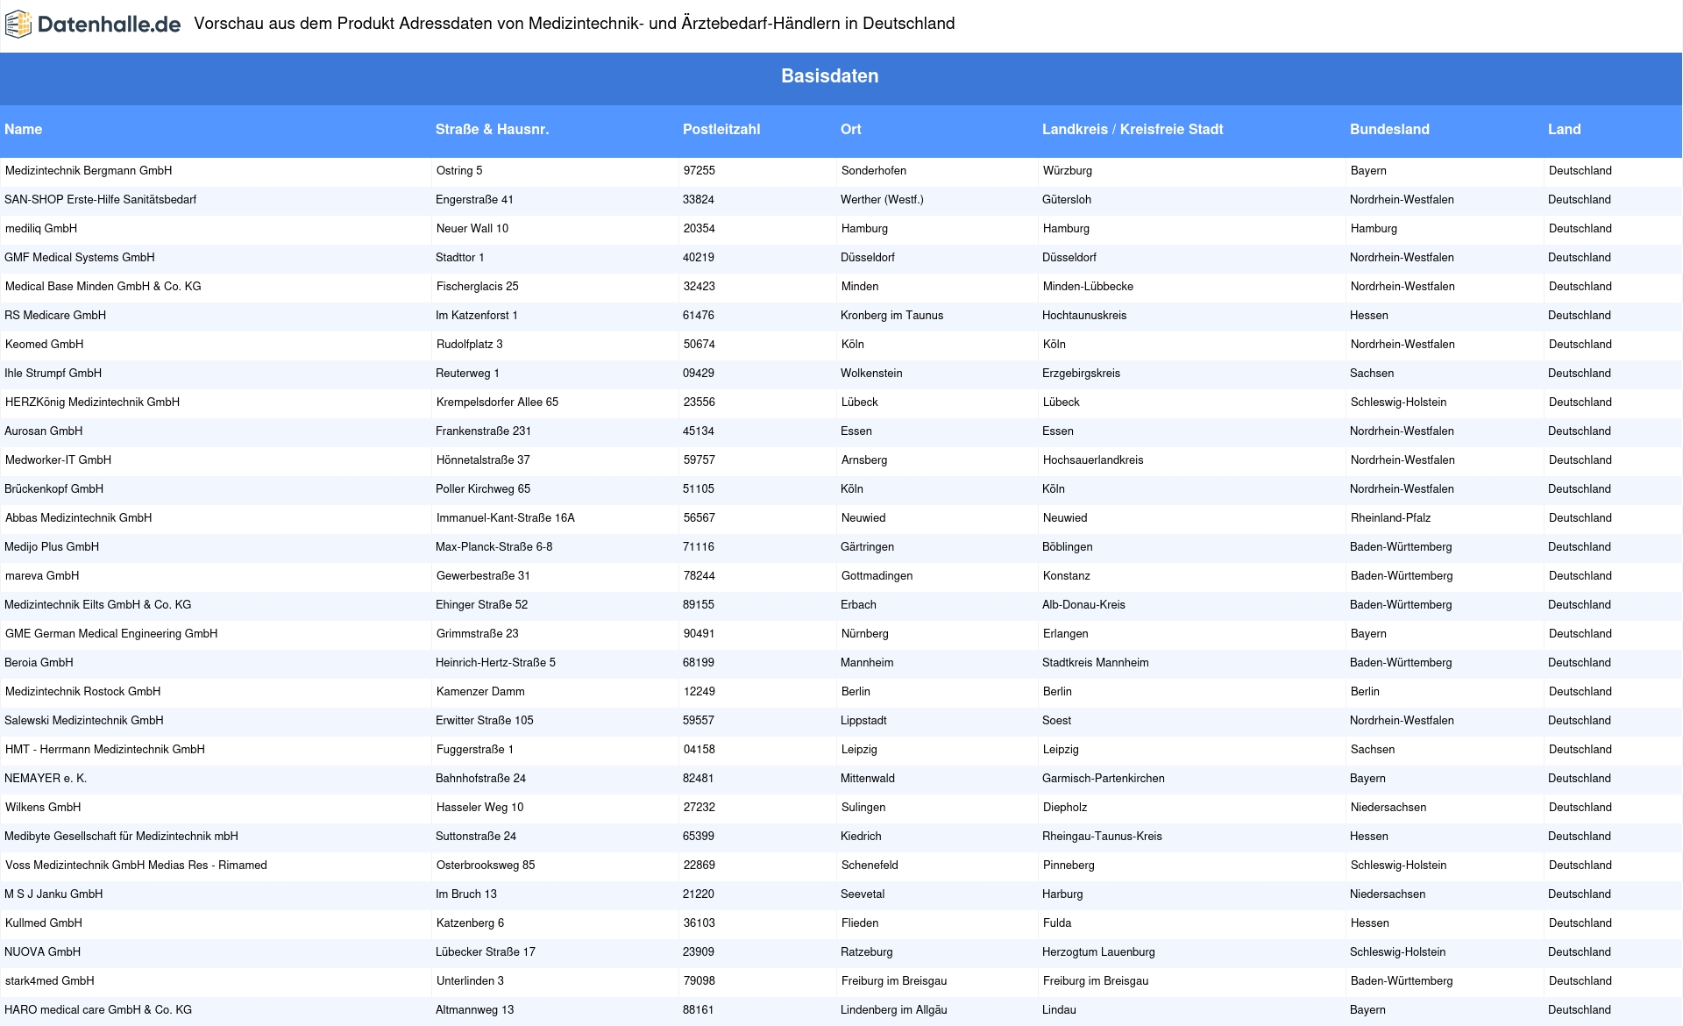Click the street cell Ostring 5
The image size is (1683, 1026).
coord(459,171)
